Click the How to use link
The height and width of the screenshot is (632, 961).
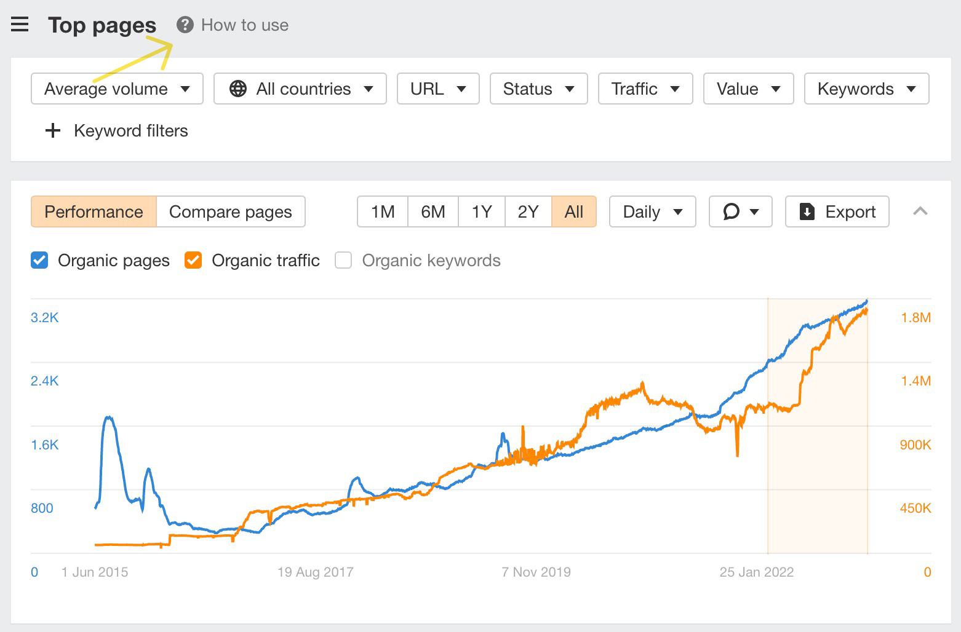244,25
